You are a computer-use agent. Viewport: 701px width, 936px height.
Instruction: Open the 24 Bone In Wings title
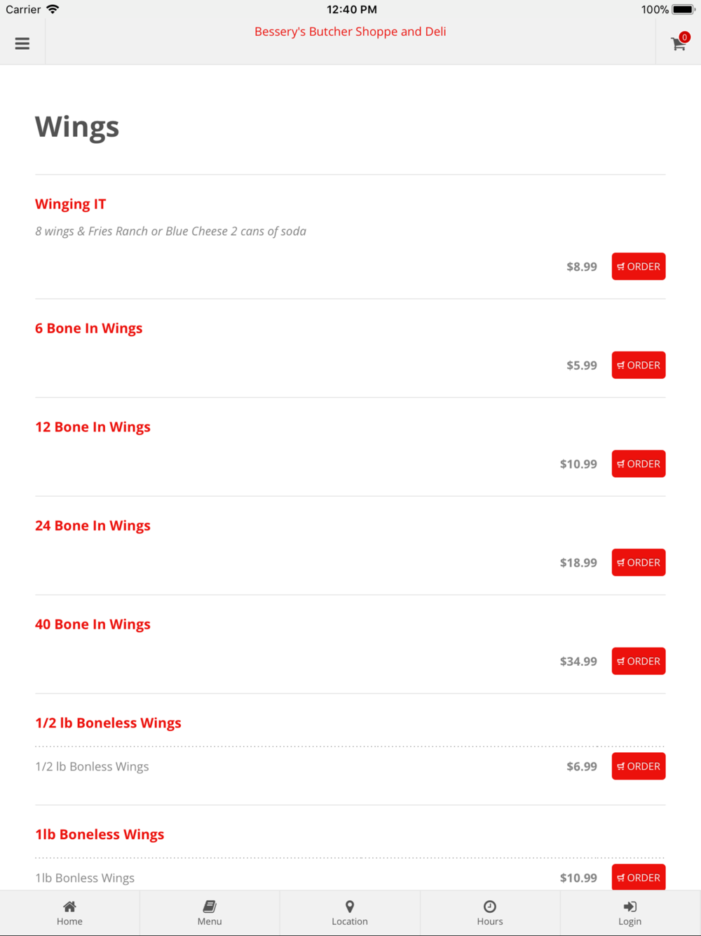(93, 526)
